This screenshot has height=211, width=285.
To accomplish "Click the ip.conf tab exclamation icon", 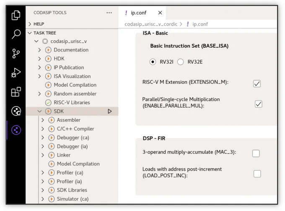I will (126, 13).
